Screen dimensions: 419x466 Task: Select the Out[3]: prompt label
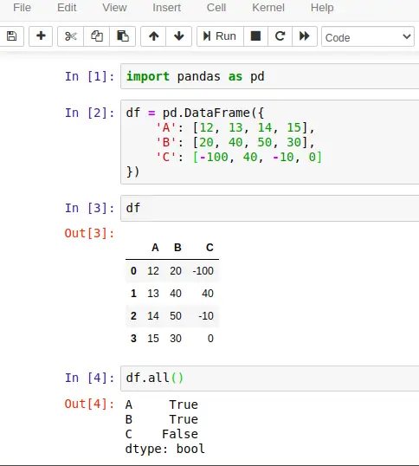[x=89, y=233]
